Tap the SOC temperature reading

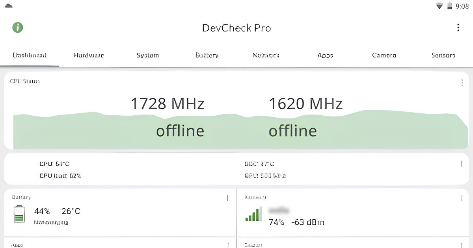point(259,164)
